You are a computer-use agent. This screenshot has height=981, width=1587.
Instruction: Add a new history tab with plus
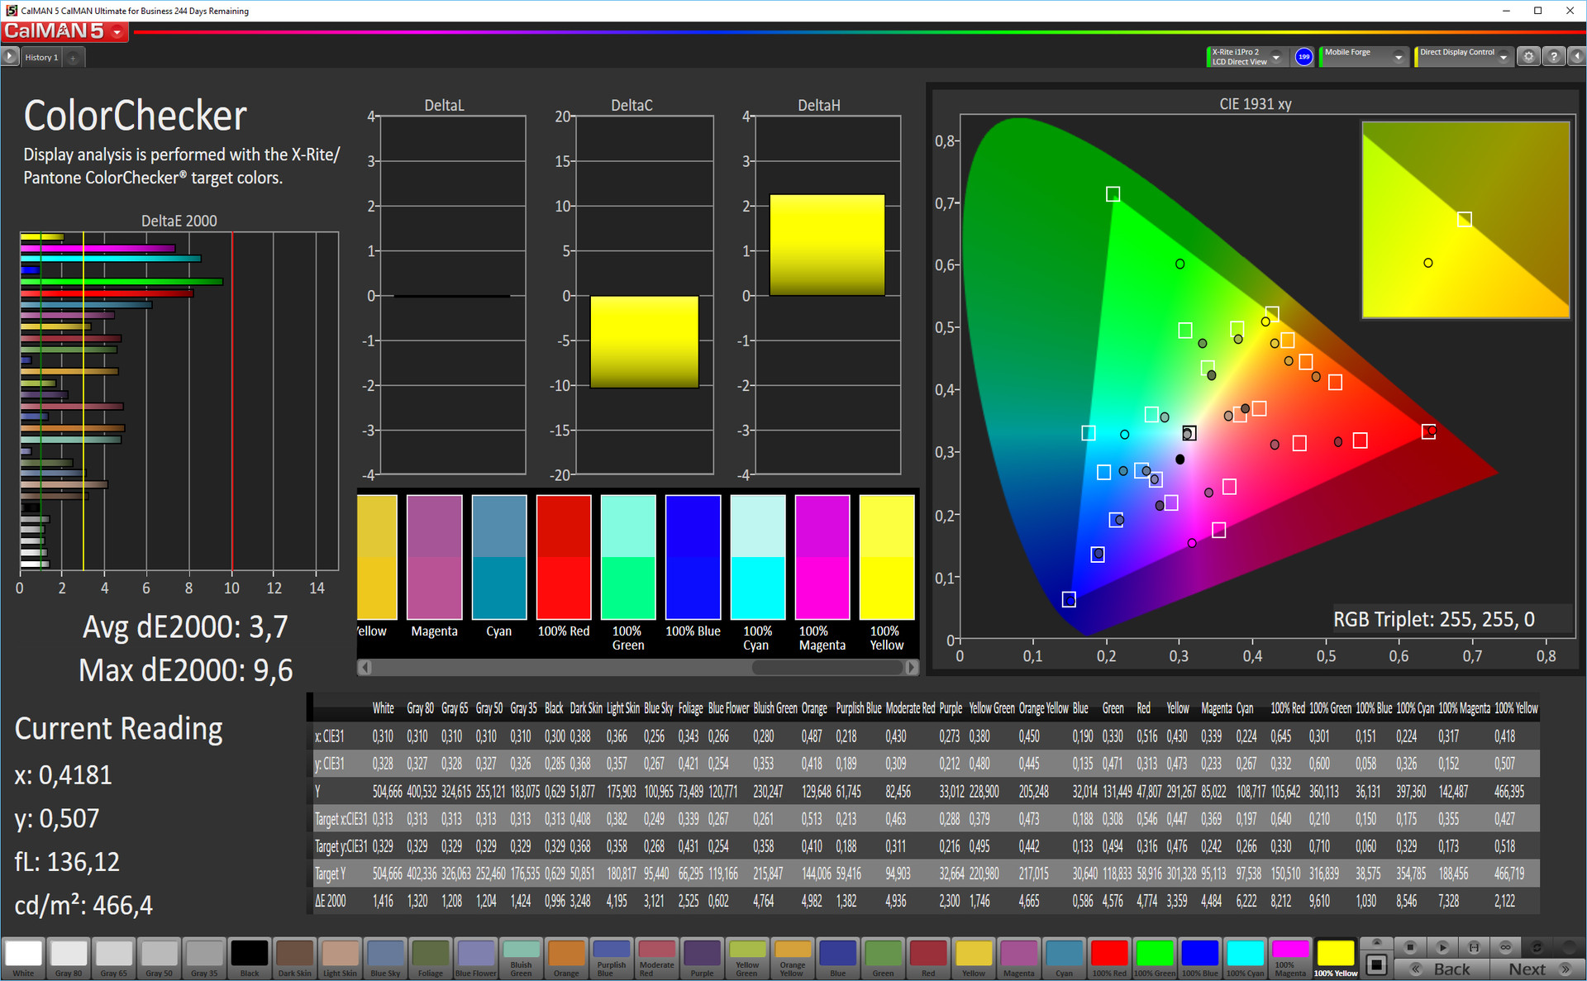(73, 58)
